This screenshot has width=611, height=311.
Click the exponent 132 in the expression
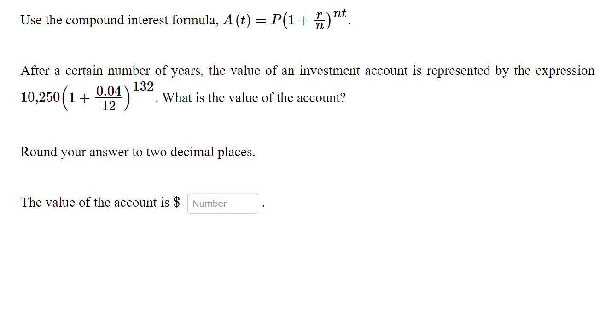tap(144, 87)
